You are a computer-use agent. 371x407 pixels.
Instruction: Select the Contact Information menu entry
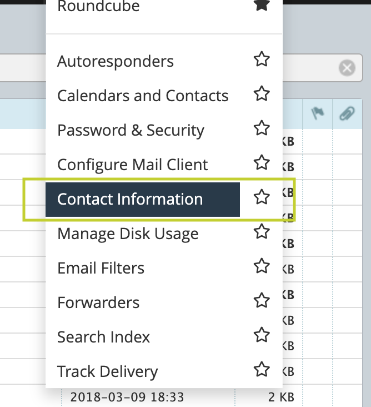[143, 200]
